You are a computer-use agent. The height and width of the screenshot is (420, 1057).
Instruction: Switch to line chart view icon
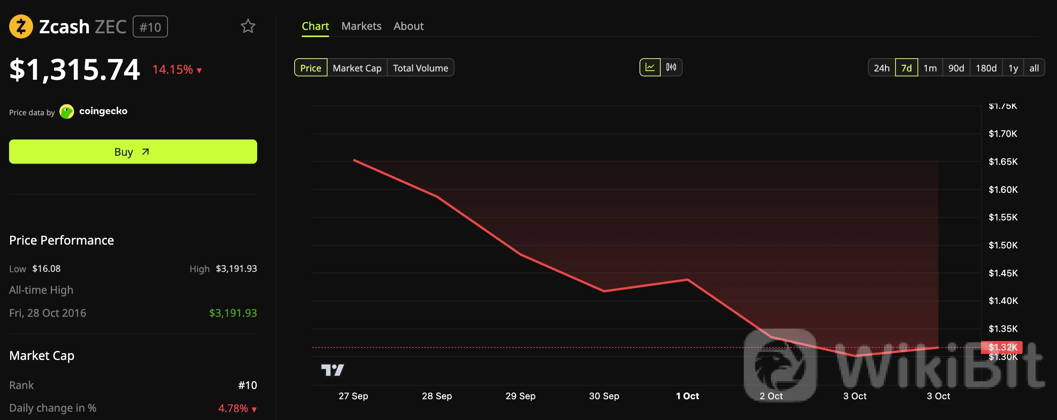tap(650, 67)
